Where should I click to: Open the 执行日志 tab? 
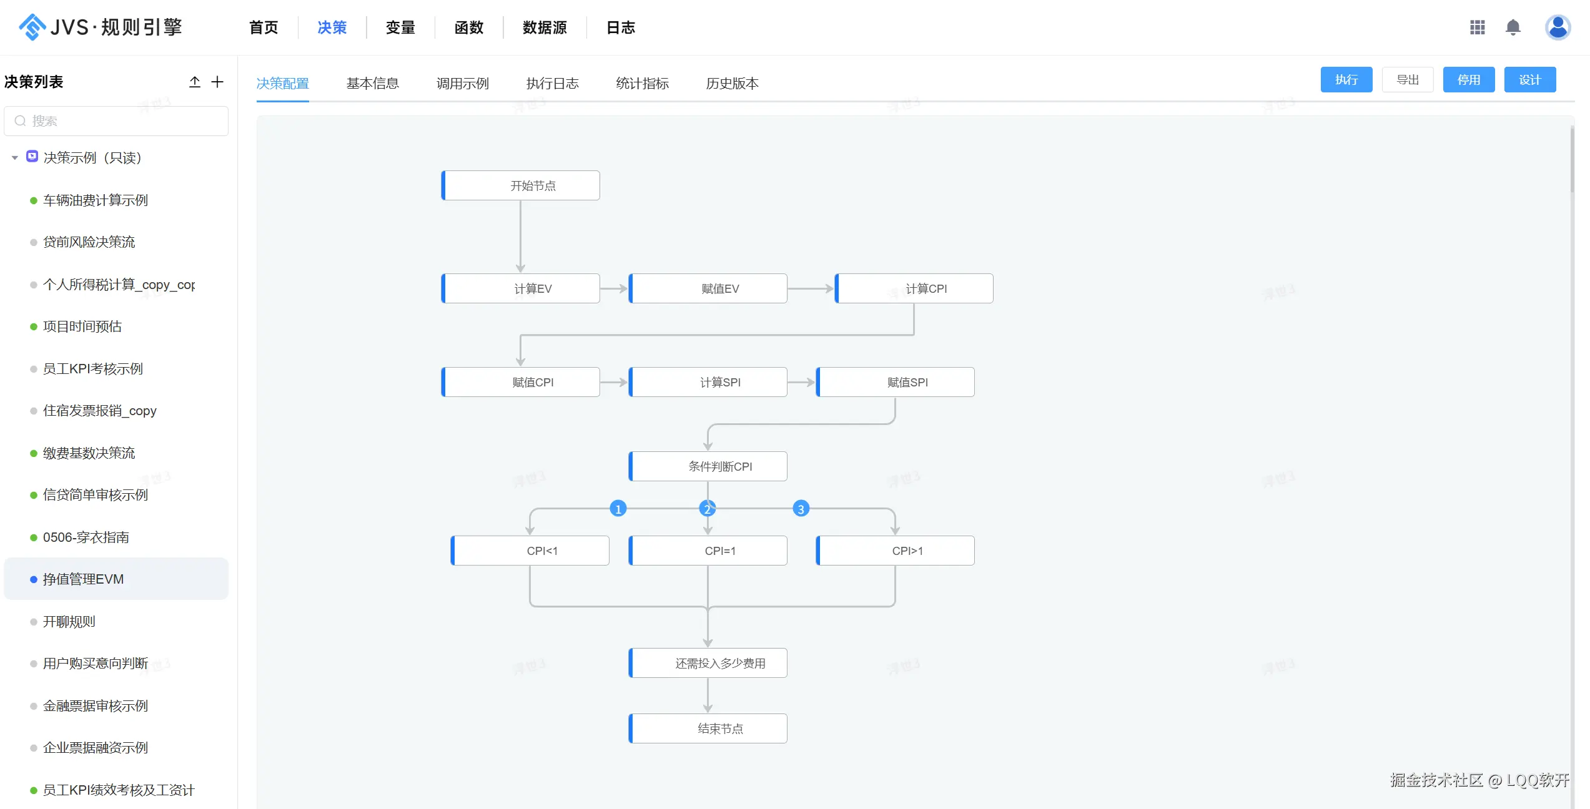(552, 83)
